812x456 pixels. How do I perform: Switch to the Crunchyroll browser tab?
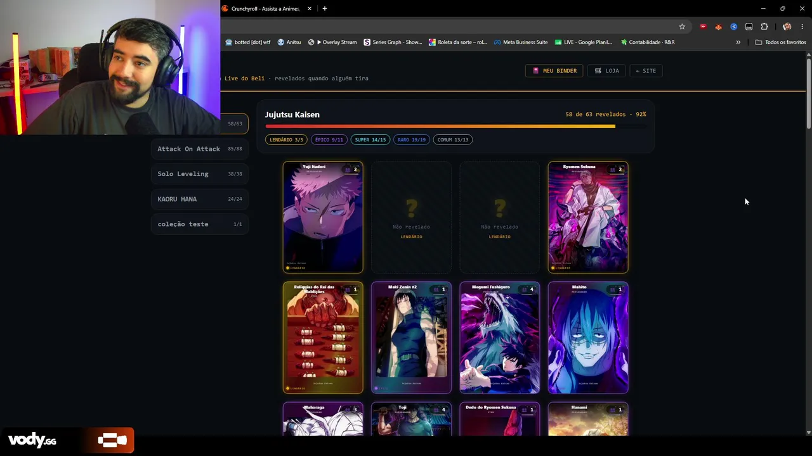click(x=267, y=9)
